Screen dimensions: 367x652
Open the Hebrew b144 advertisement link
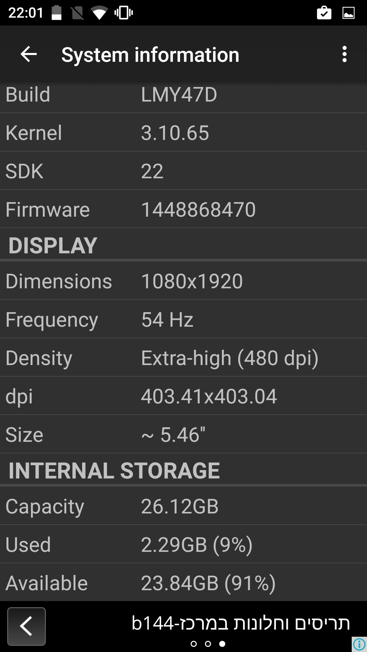click(241, 623)
